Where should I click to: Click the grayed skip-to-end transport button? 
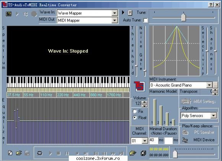pos(121,153)
